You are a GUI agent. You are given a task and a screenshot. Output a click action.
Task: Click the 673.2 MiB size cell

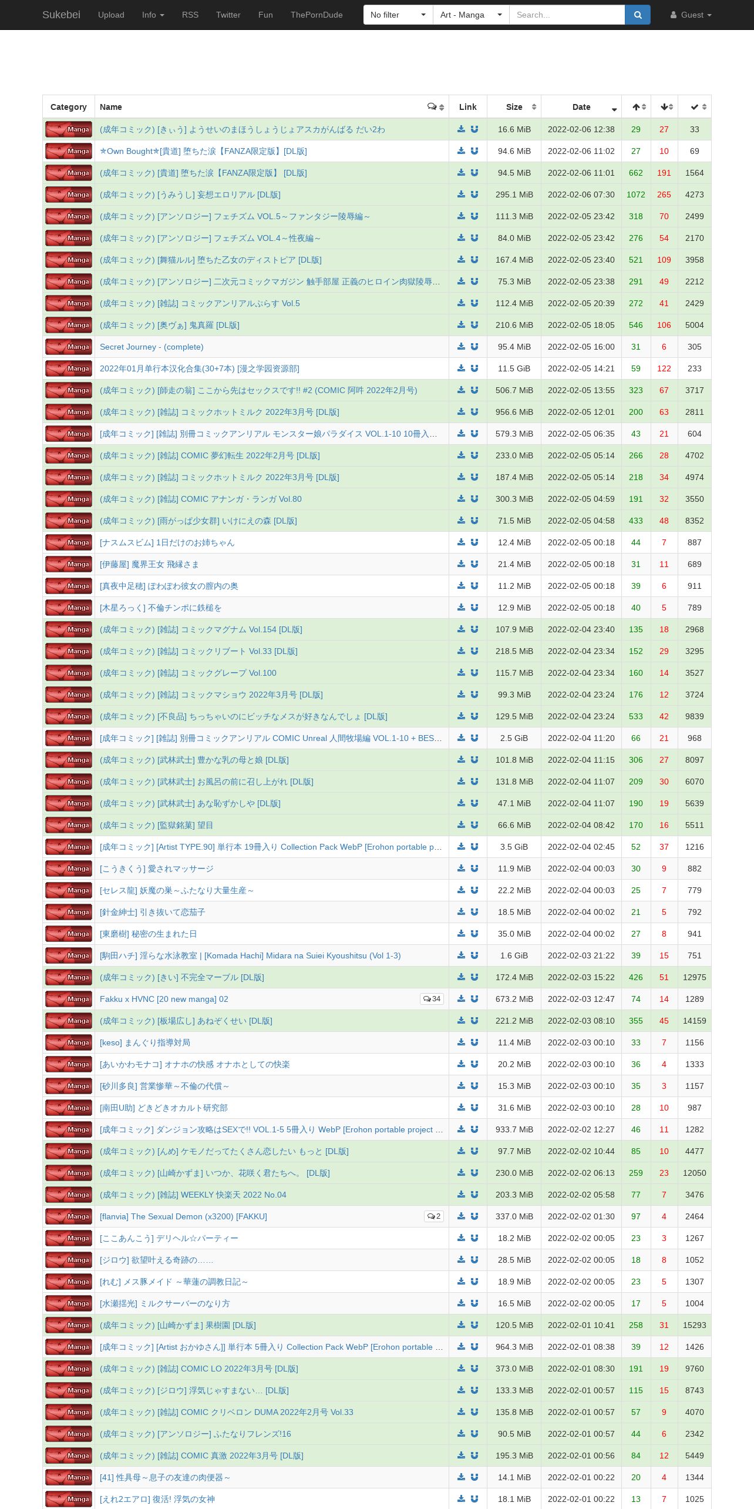point(514,999)
